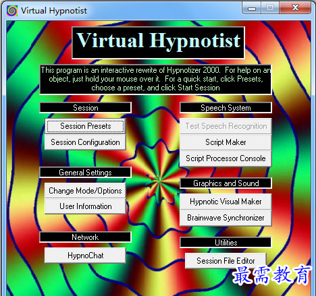Click the 'Session' section header
This screenshot has height=296, width=316.
point(86,108)
